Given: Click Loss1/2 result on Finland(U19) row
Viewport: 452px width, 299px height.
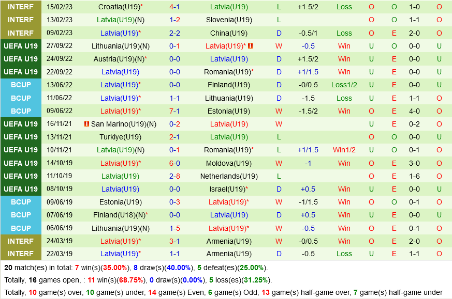Looking at the screenshot, I should (x=344, y=85).
